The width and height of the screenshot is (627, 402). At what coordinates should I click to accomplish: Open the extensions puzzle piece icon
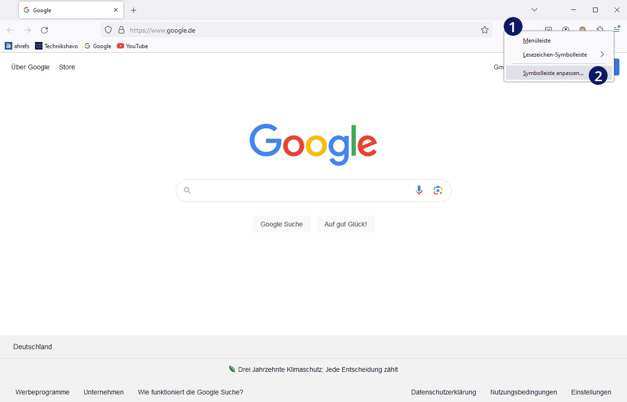click(x=600, y=28)
